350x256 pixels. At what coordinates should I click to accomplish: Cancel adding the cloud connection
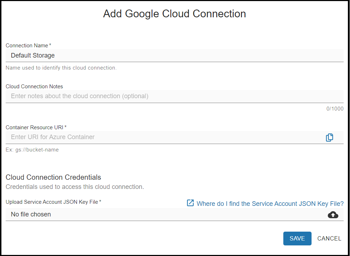329,238
